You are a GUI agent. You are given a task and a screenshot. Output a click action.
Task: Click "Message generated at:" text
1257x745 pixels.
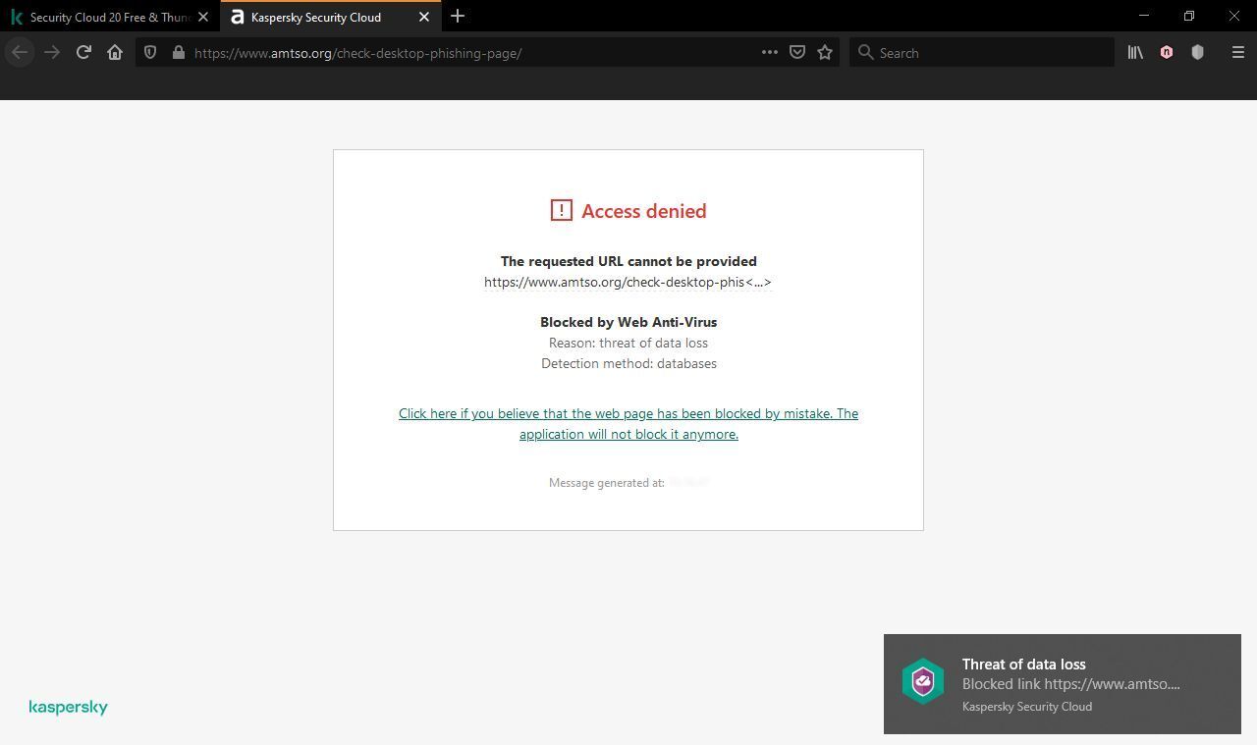pos(607,483)
